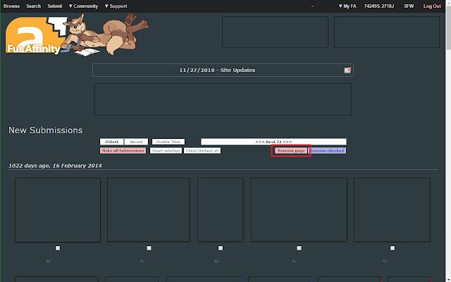
Task: Open the wide fourth submission thumbnail
Action: 299,210
